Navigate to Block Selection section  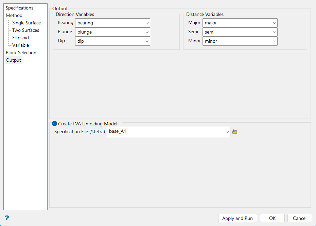click(x=21, y=53)
